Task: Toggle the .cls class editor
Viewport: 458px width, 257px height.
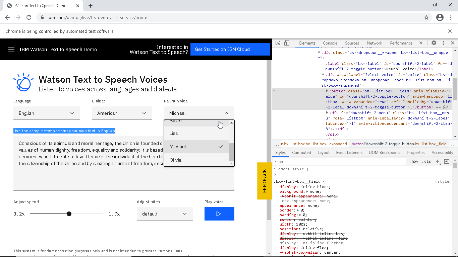Action: point(427,161)
